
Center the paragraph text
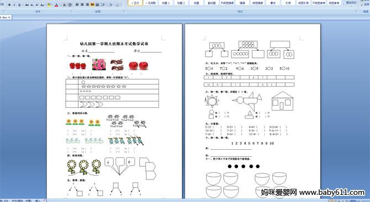[82, 5]
